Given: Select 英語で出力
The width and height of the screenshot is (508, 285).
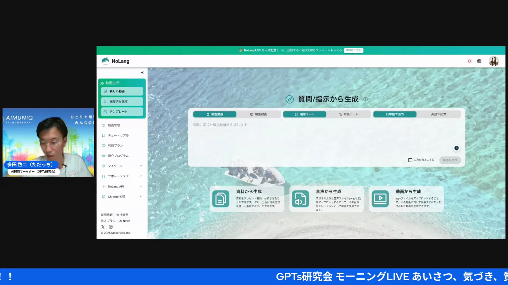Looking at the screenshot, I should pos(439,114).
